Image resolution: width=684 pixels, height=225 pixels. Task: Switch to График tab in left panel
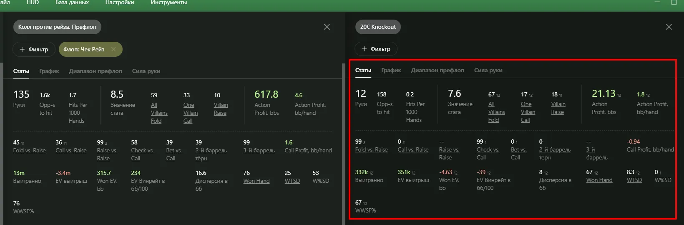(49, 71)
